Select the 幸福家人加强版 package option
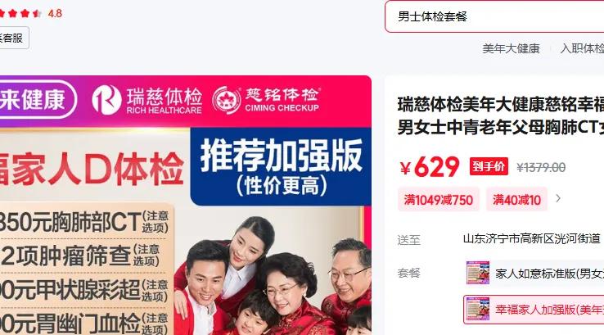The width and height of the screenshot is (604, 335). [534, 309]
